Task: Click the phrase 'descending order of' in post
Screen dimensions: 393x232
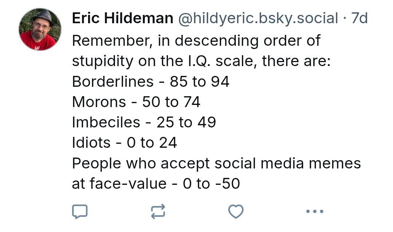Action: tap(247, 41)
